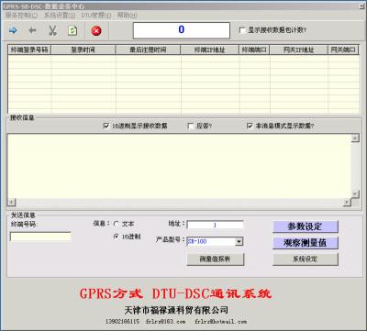Open the 服务控制 menu
367x331 pixels.
(x=21, y=15)
